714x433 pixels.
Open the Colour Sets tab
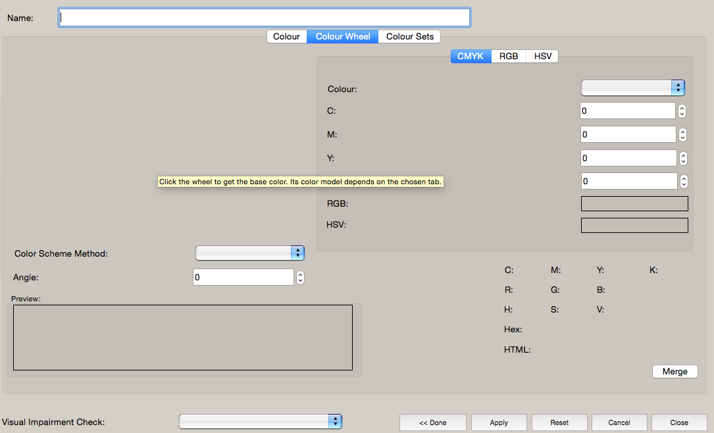[x=409, y=37]
